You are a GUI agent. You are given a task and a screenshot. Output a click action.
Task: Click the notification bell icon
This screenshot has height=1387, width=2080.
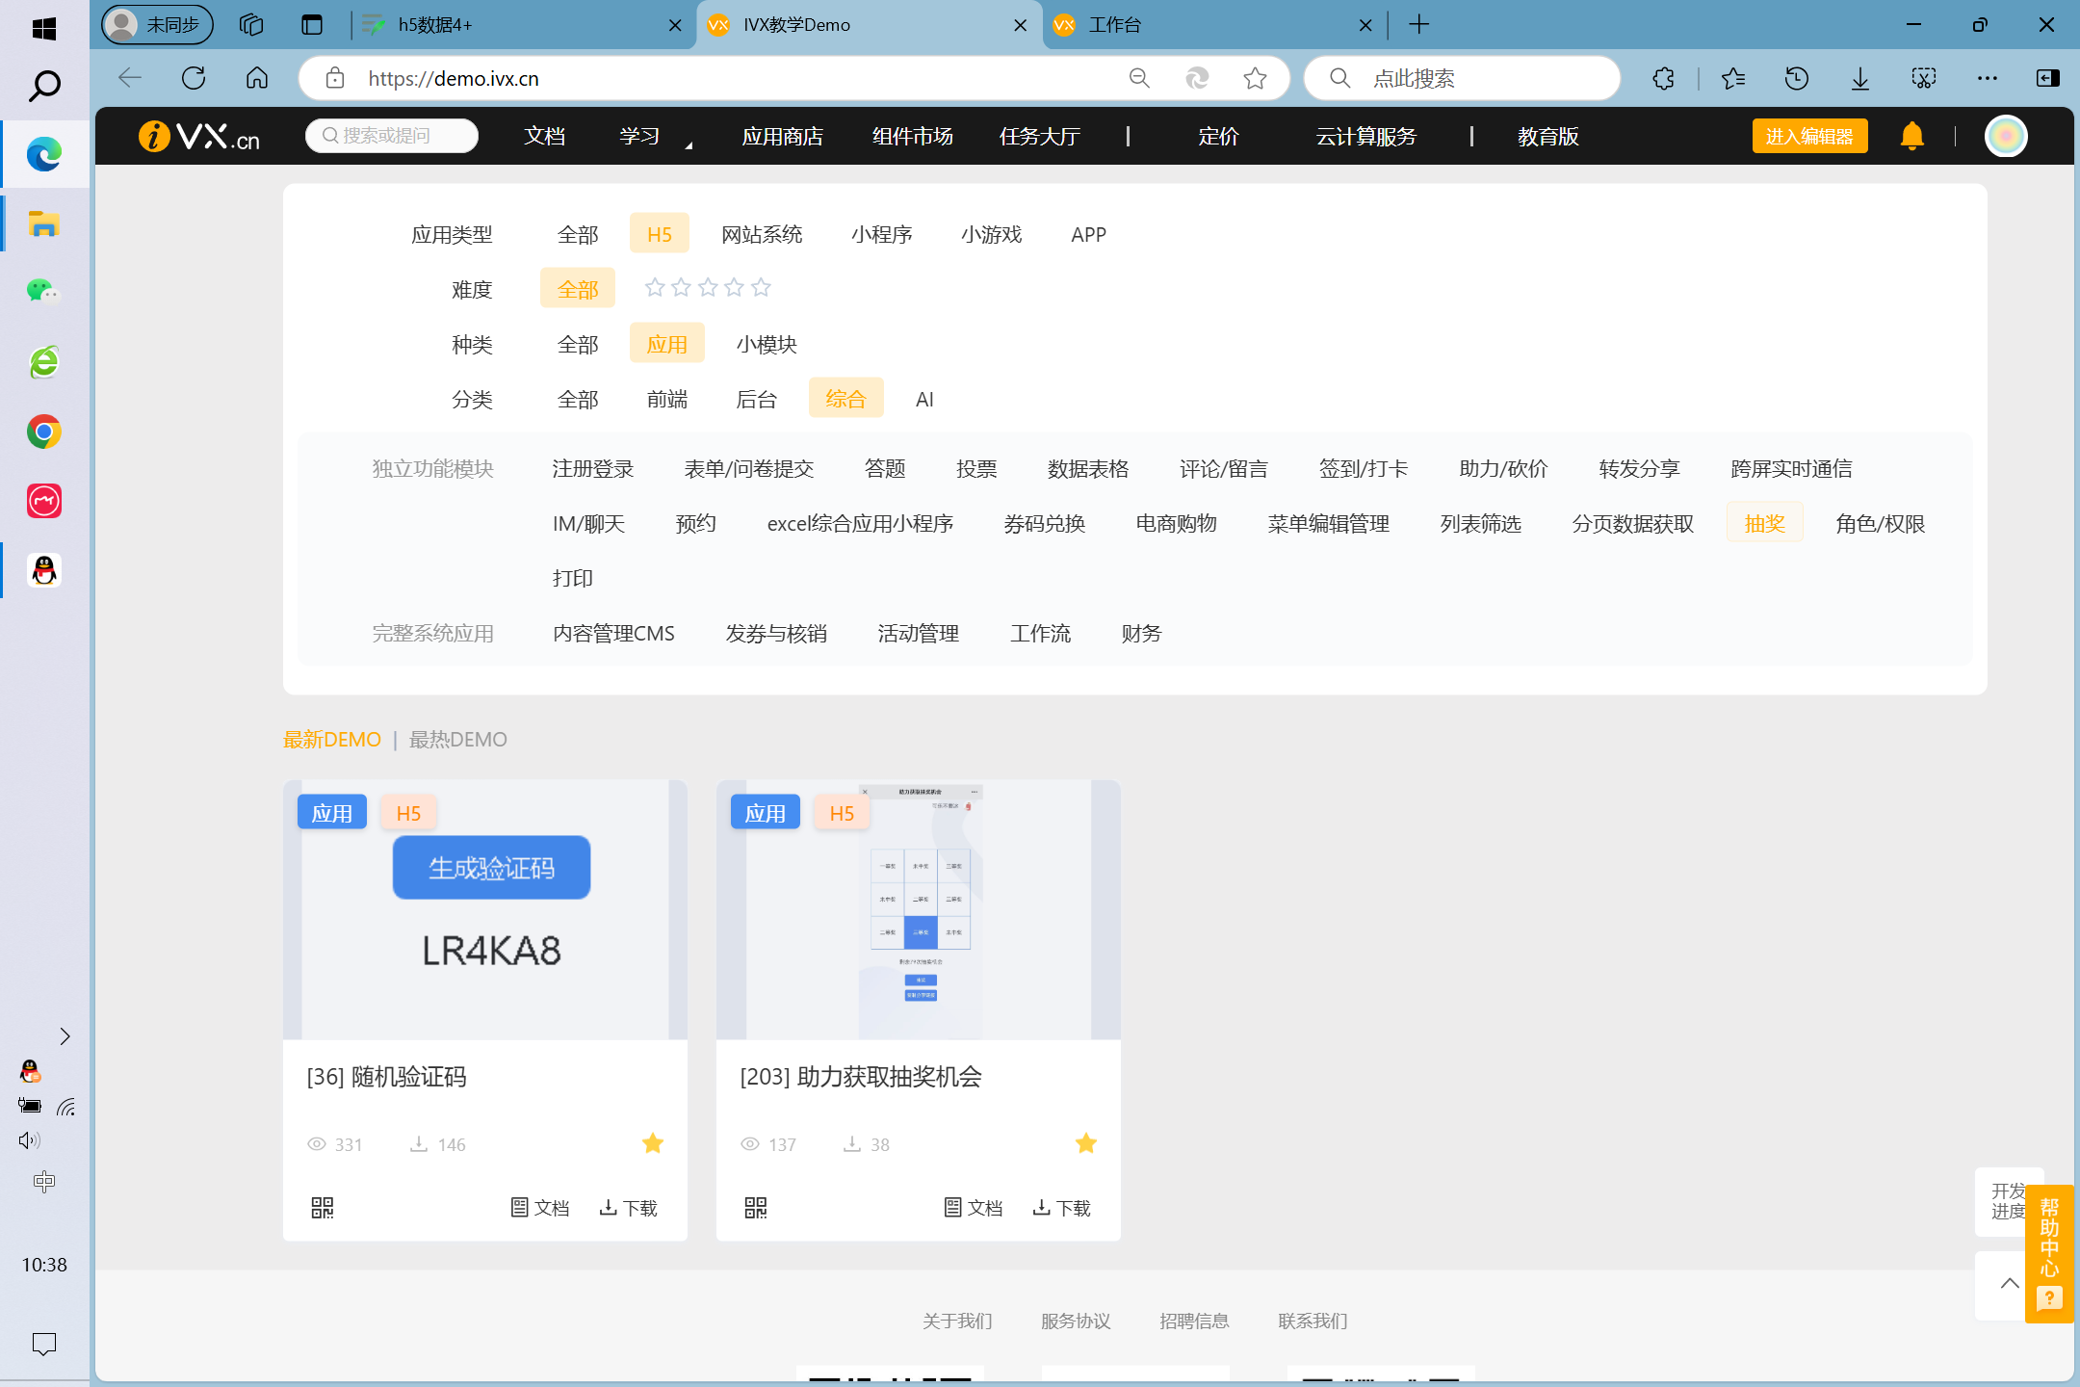pos(1912,136)
